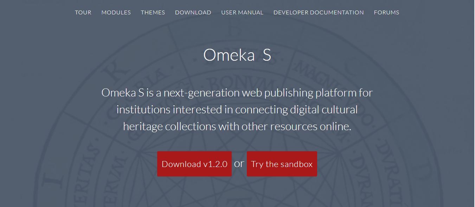This screenshot has width=475, height=207.
Task: Open the DOWNLOAD navigation link
Action: 193,12
